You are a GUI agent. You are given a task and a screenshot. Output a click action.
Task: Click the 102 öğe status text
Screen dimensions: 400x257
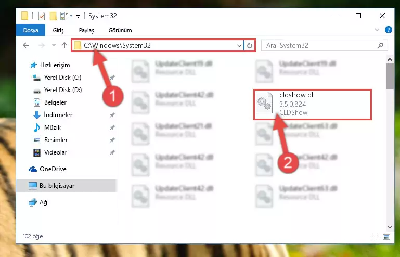(33, 236)
